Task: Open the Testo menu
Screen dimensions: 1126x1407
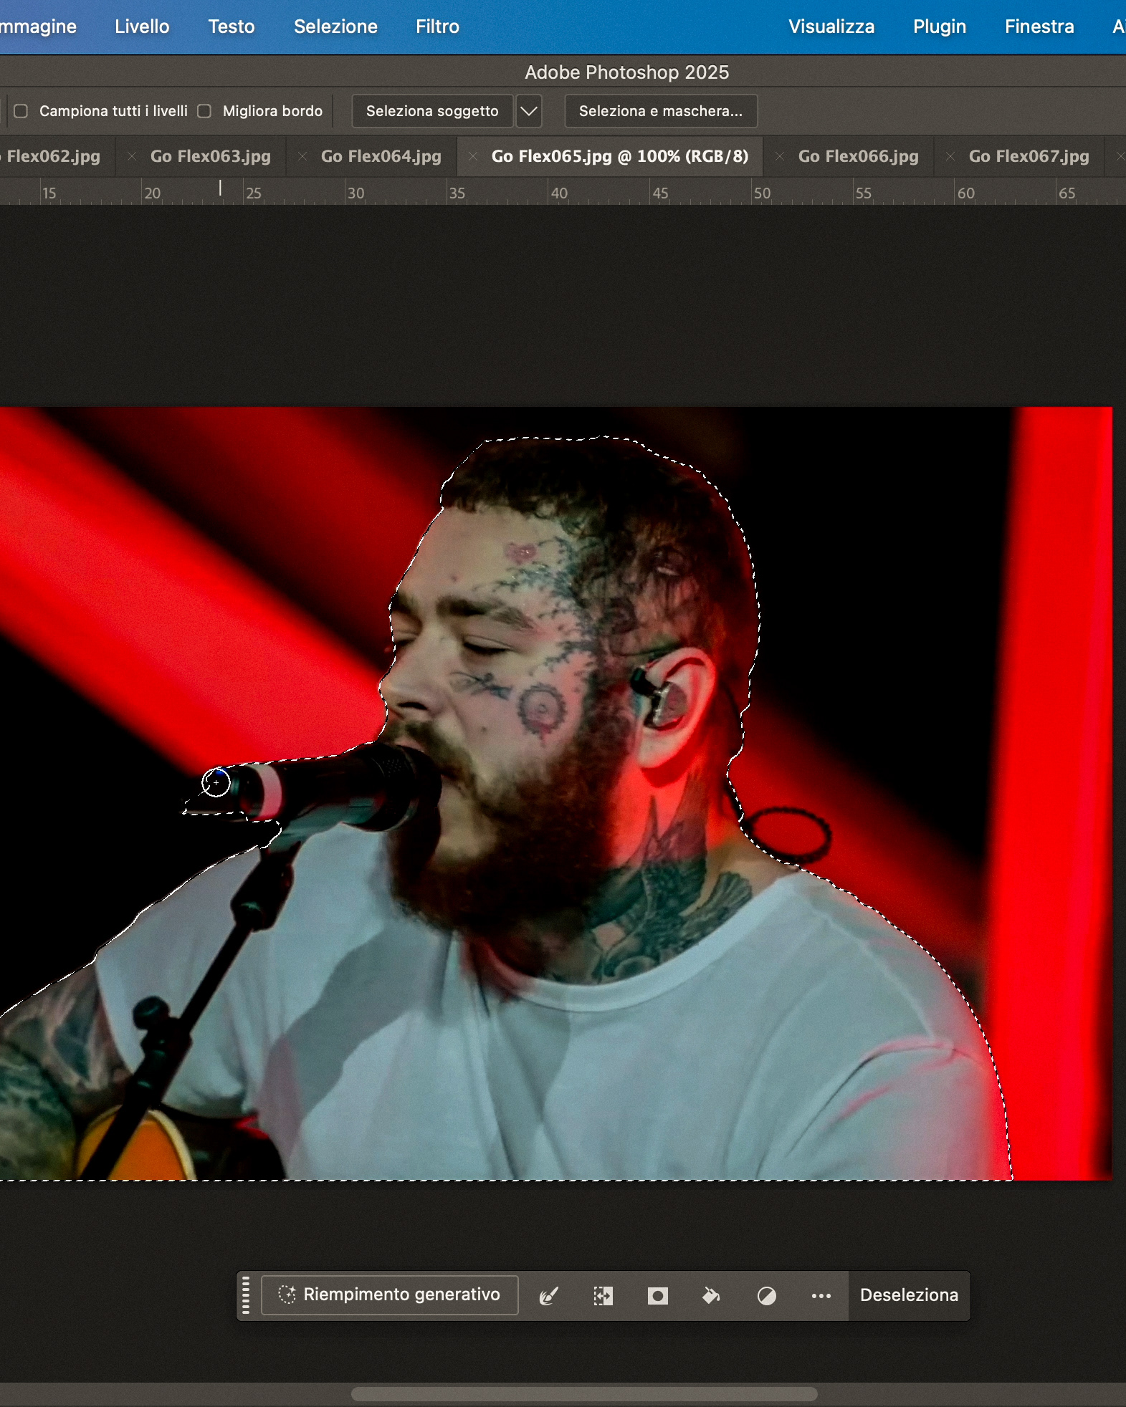Action: click(232, 27)
